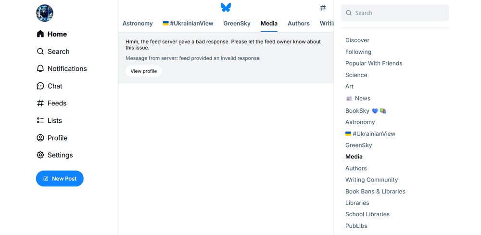The width and height of the screenshot is (481, 235).
Task: Open the Feeds label in sidebar
Action: 57,103
